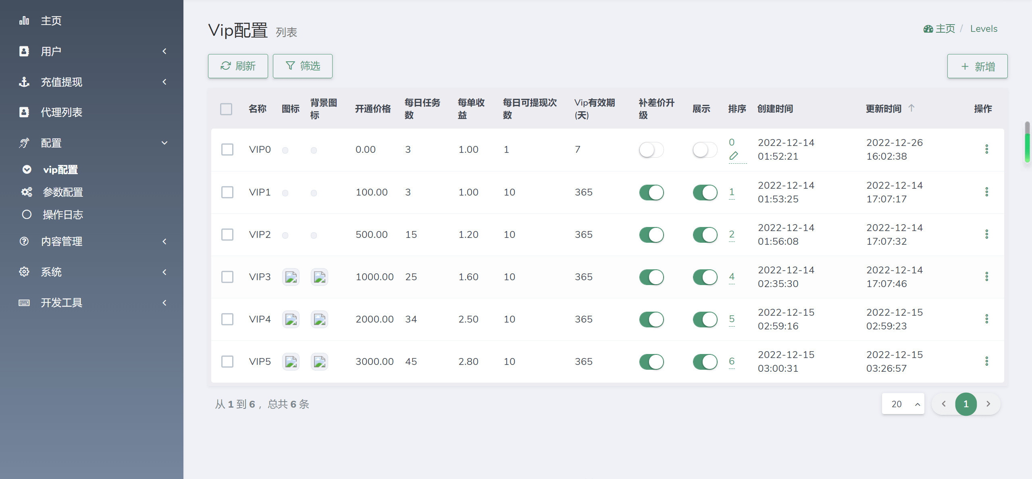This screenshot has height=479, width=1032.
Task: Open the three-dot actions menu for VIP5
Action: [986, 361]
